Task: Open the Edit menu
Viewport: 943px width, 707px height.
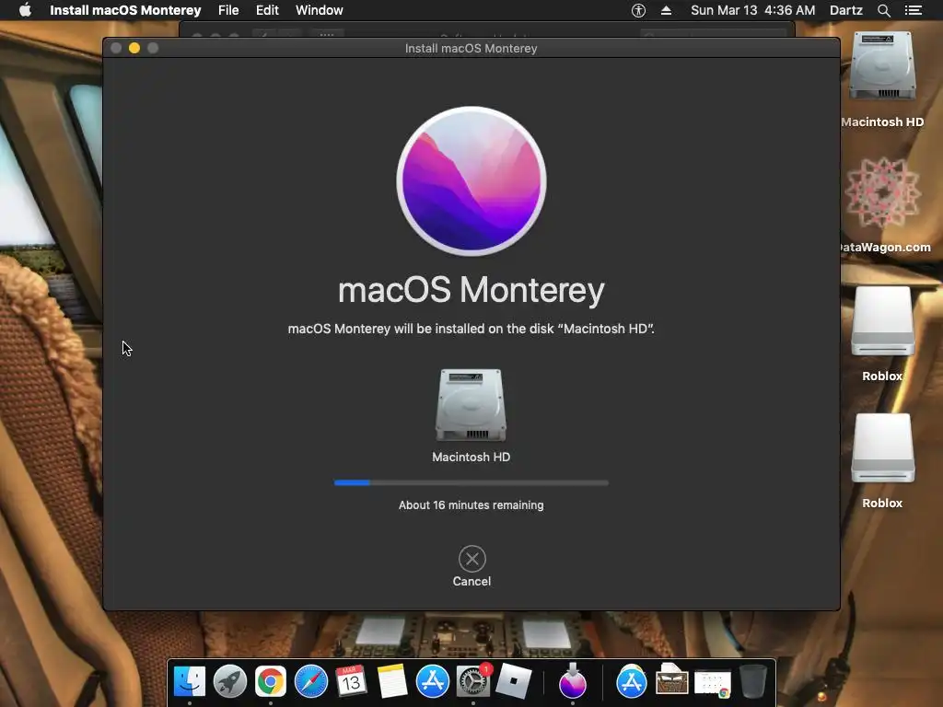Action: 267,10
